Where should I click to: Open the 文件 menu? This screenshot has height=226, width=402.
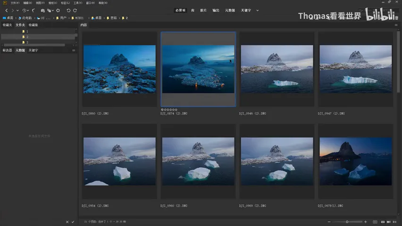click(x=15, y=3)
